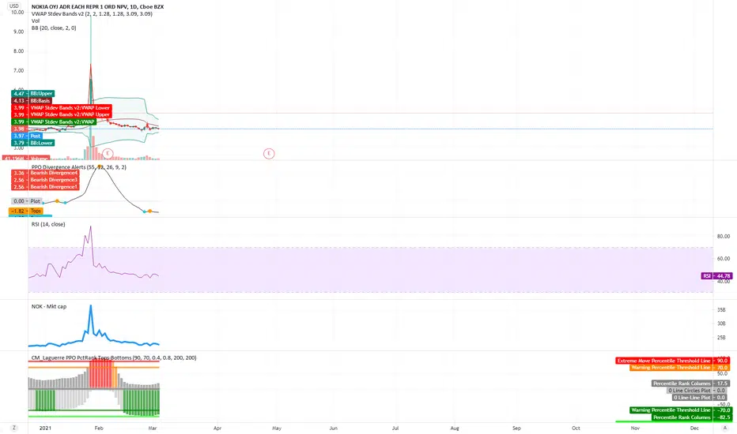
Task: Click the BB:Basis 4.13 price label
Action: click(x=31, y=100)
